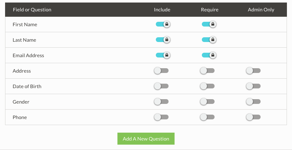
Task: Include the Gender field
Action: pos(161,102)
